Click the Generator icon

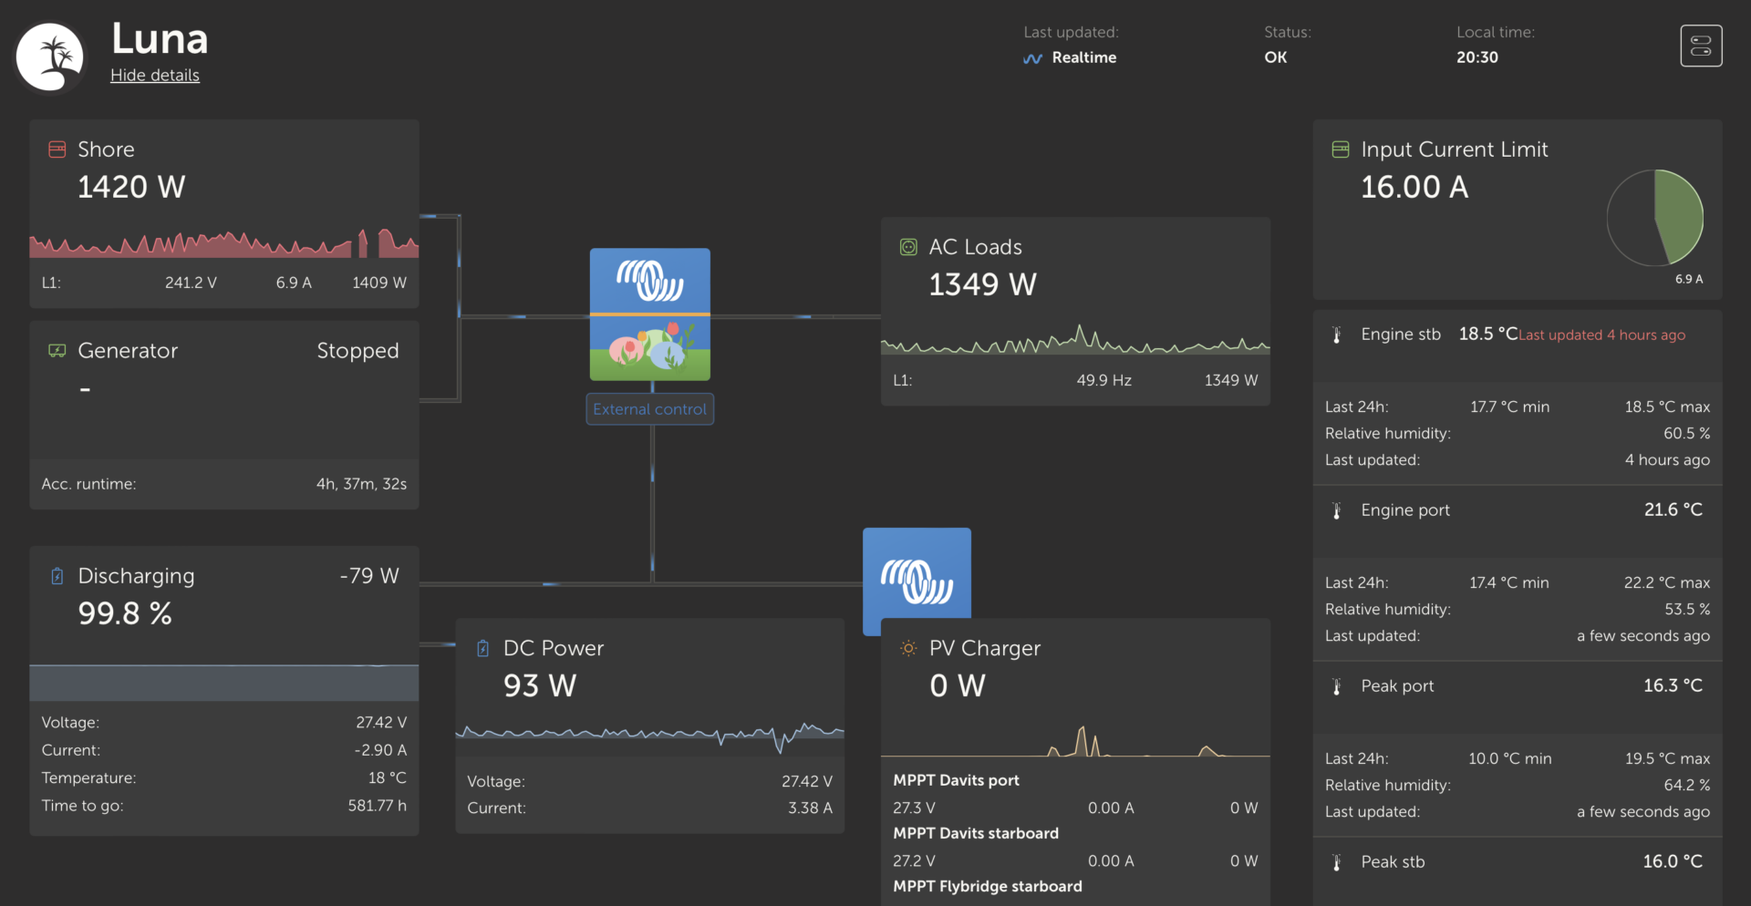coord(57,351)
